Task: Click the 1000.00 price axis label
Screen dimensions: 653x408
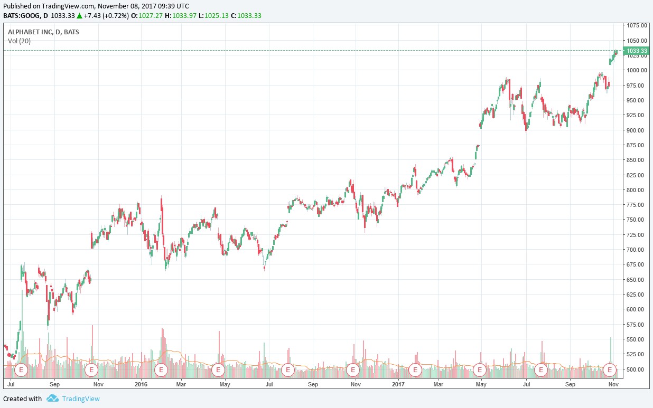Action: [637, 70]
